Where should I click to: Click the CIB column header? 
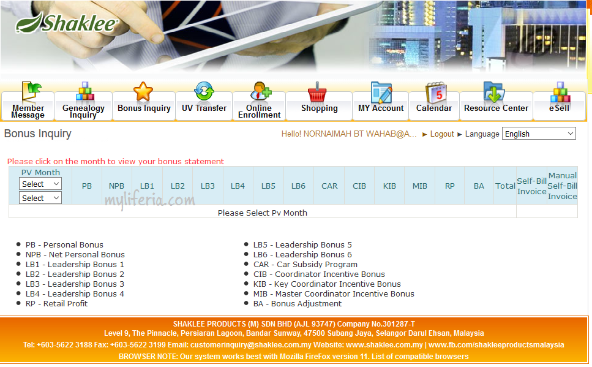[359, 186]
